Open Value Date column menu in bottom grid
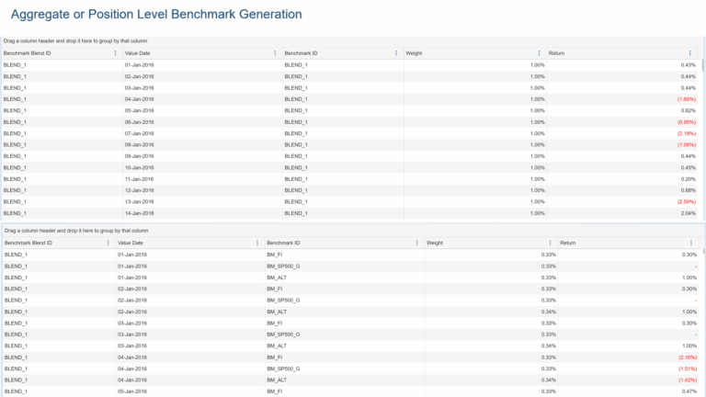This screenshot has height=397, width=706. (256, 243)
